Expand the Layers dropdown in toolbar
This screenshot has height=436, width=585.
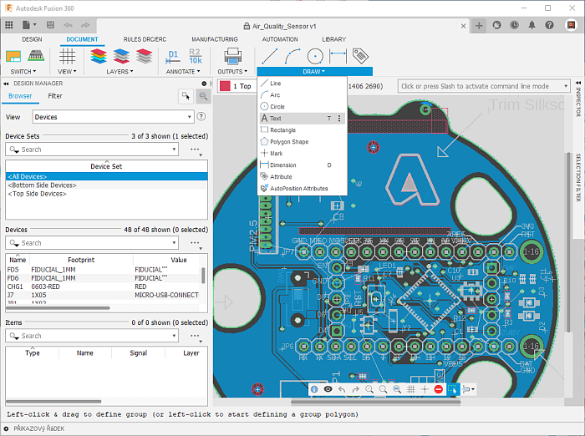point(118,72)
